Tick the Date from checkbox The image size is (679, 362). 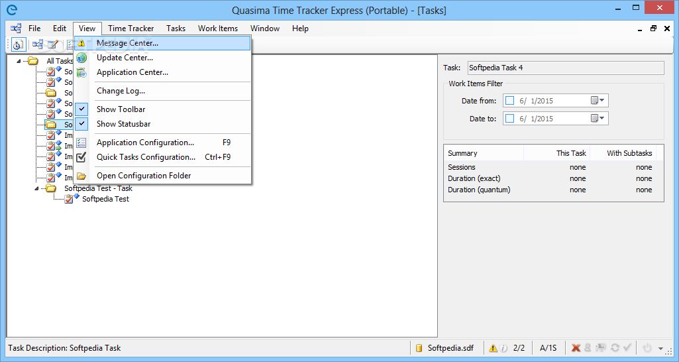(509, 101)
